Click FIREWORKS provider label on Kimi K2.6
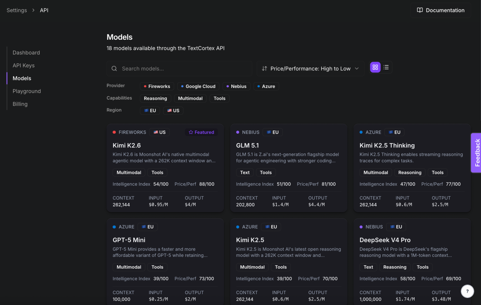 pos(132,132)
